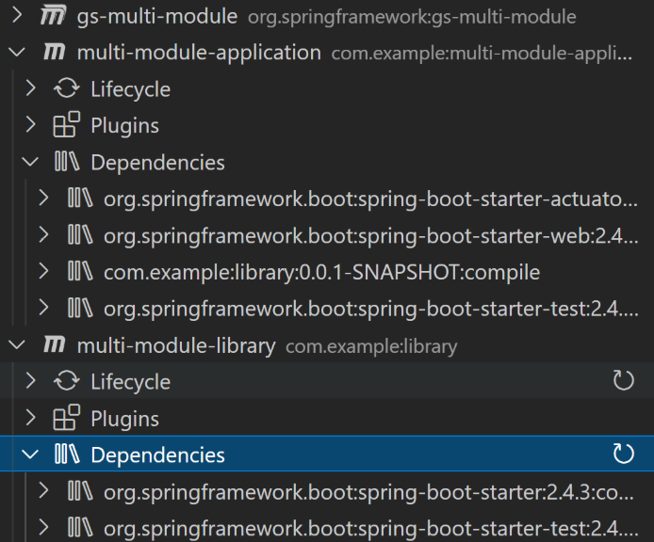Image resolution: width=654 pixels, height=542 pixels.
Task: Collapse the multi-module-application project node
Action: tap(17, 52)
